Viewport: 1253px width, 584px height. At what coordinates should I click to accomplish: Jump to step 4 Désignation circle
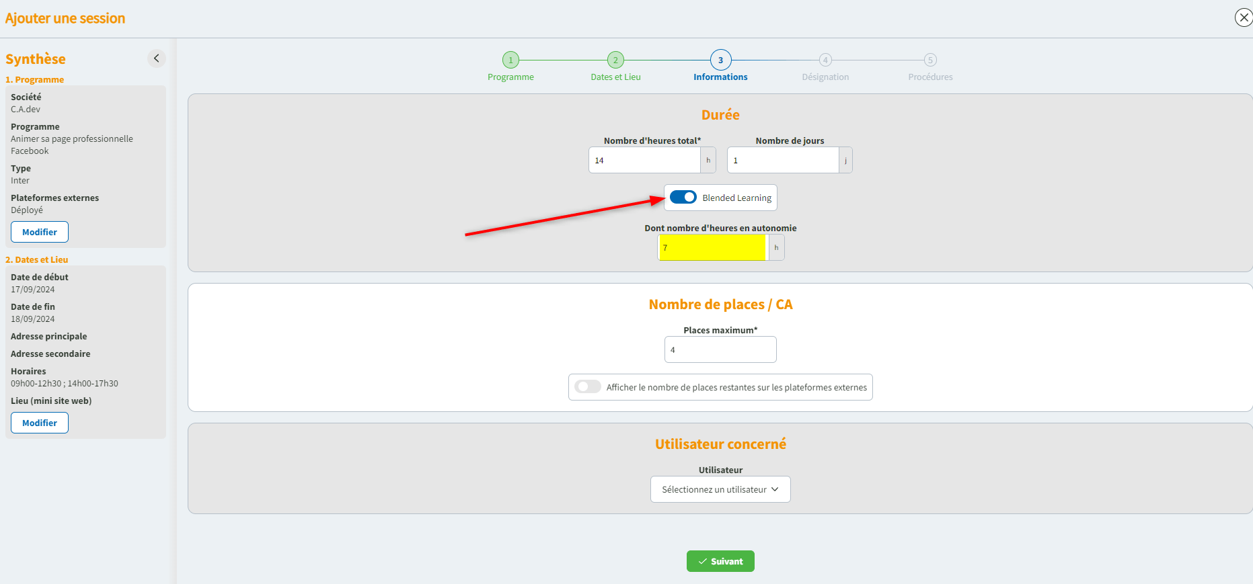point(825,60)
